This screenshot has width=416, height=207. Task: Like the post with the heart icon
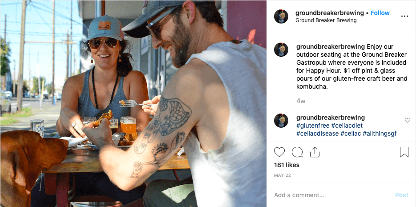click(x=279, y=152)
